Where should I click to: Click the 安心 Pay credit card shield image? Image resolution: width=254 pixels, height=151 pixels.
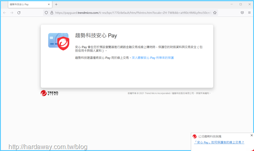coord(59,42)
